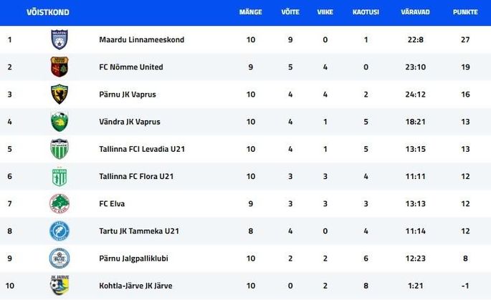Click the Kohtla-Järve JK Järve logo
Screen dimensions: 491x300
59,285
